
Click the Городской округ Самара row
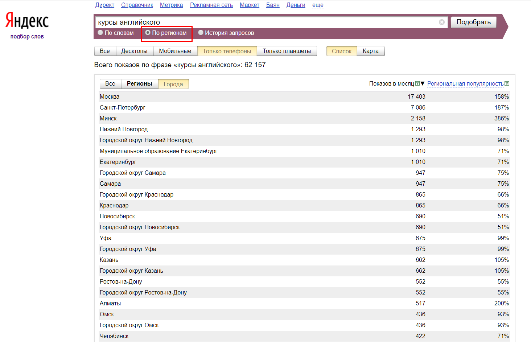[x=304, y=173]
